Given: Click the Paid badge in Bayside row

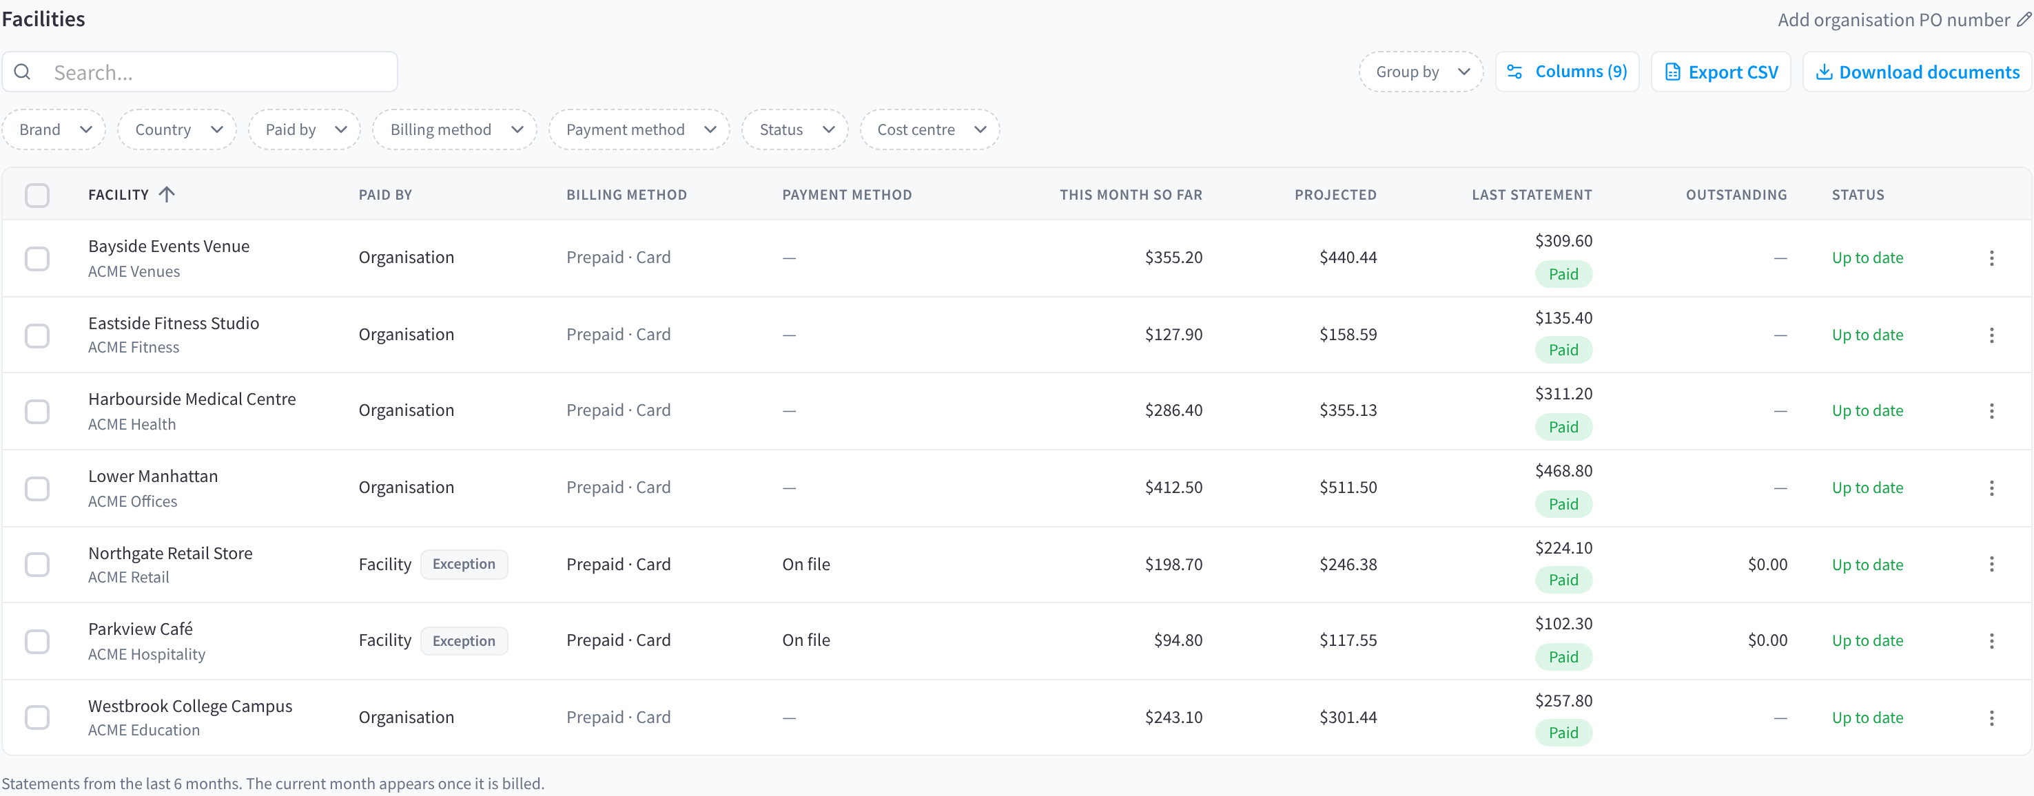Looking at the screenshot, I should [1563, 274].
